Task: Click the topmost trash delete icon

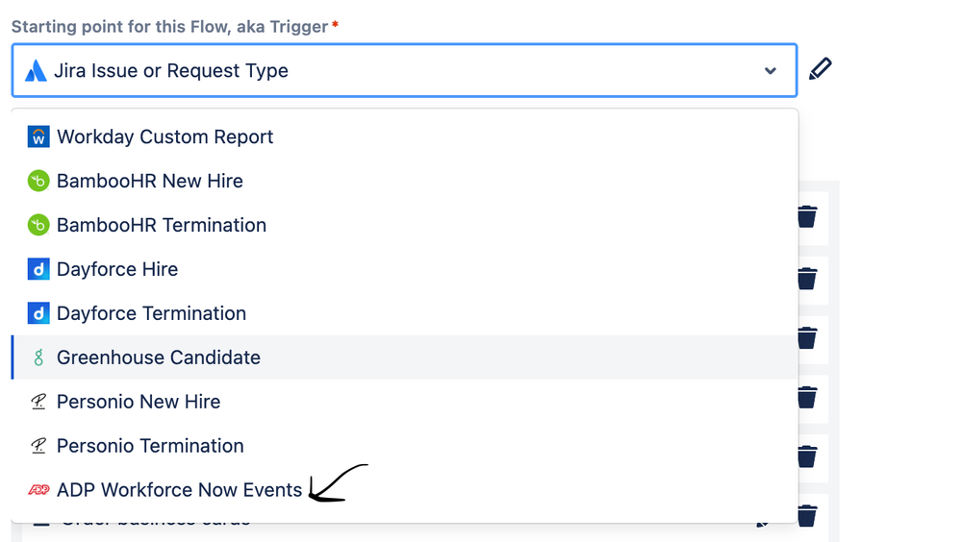Action: [x=808, y=217]
